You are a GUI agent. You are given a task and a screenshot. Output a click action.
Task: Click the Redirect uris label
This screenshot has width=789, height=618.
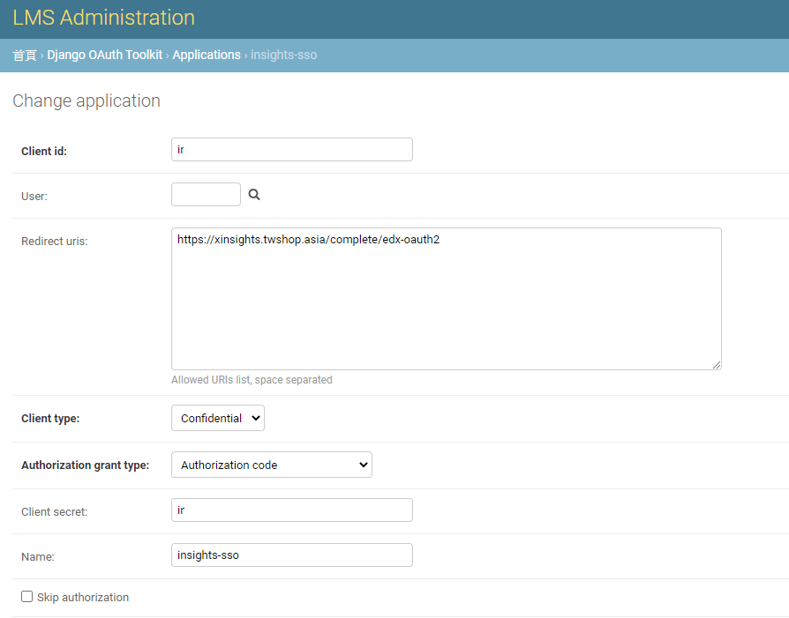point(55,241)
